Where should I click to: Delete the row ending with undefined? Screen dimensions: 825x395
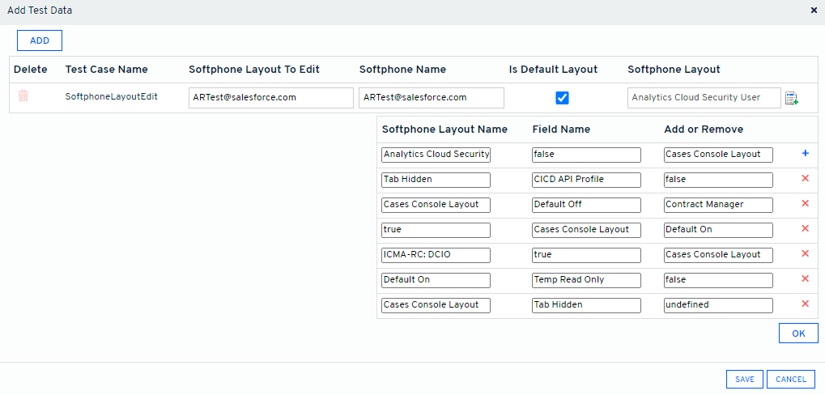pos(805,304)
